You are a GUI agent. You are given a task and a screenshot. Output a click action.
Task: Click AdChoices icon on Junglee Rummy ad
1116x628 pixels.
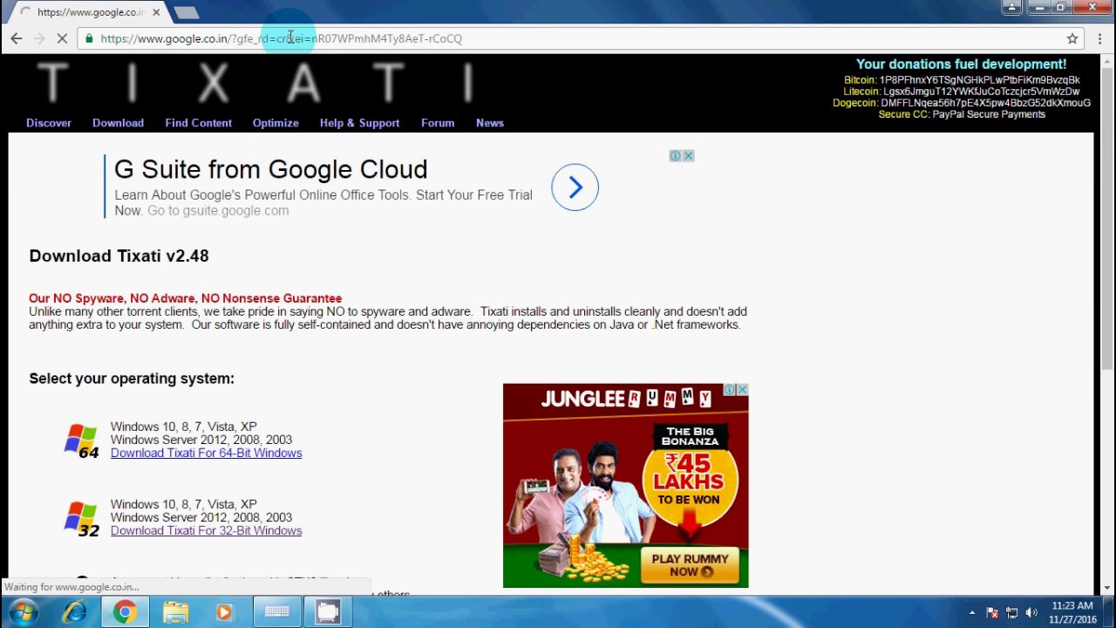tap(729, 390)
